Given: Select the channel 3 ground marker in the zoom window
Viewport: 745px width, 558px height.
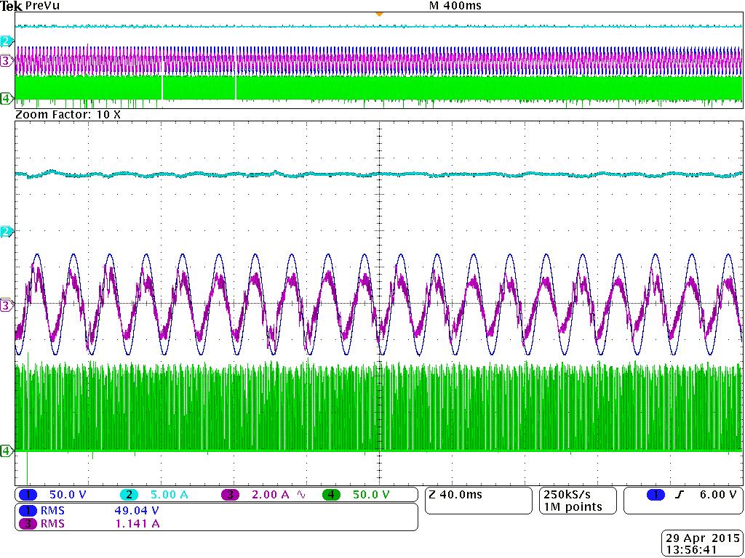Looking at the screenshot, I should 6,306.
